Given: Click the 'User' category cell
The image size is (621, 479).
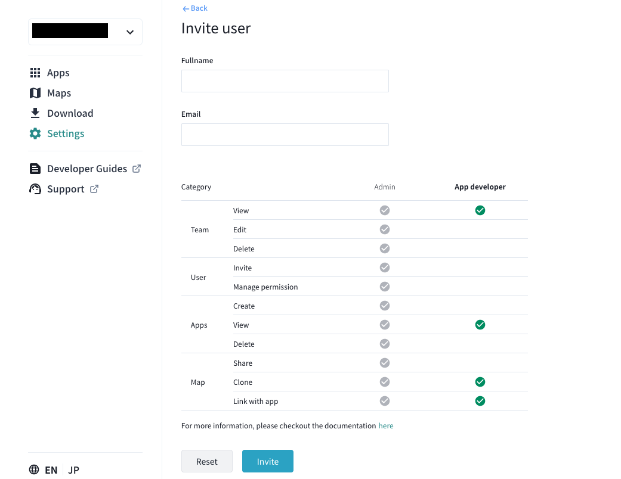Looking at the screenshot, I should (199, 277).
